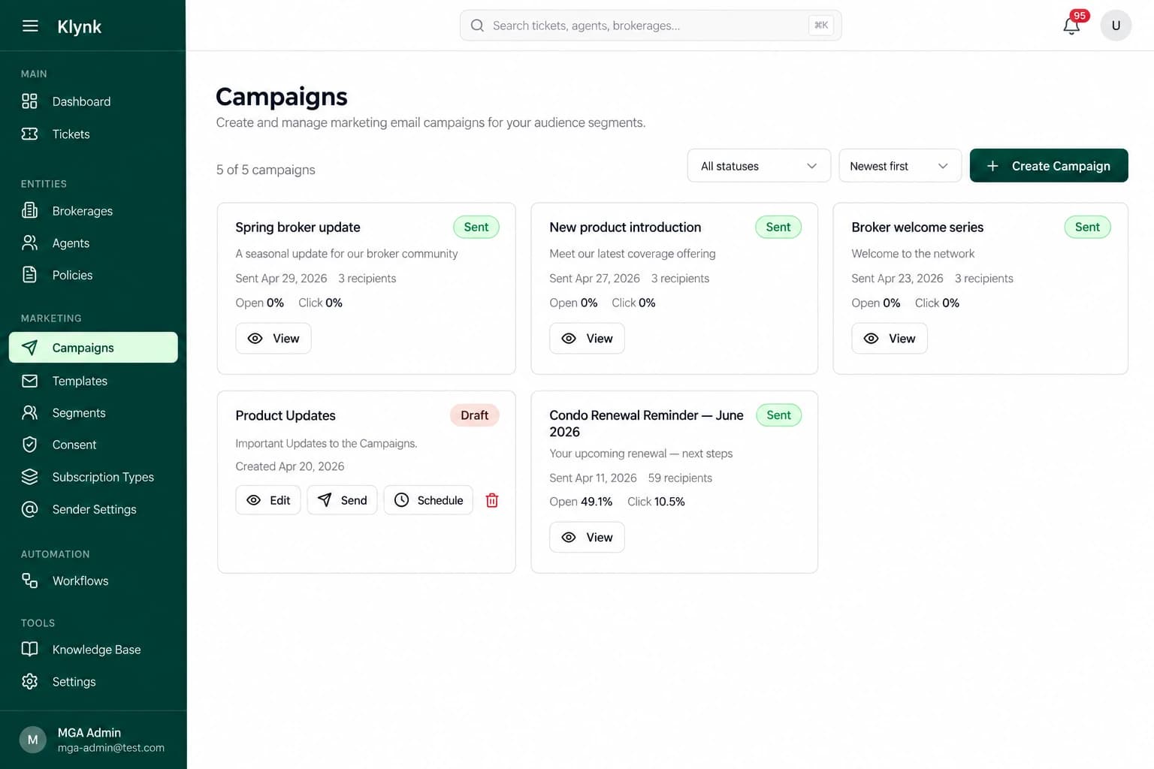Screen dimensions: 1154x769
Task: Open the Newest first sort dropdown
Action: tap(900, 166)
